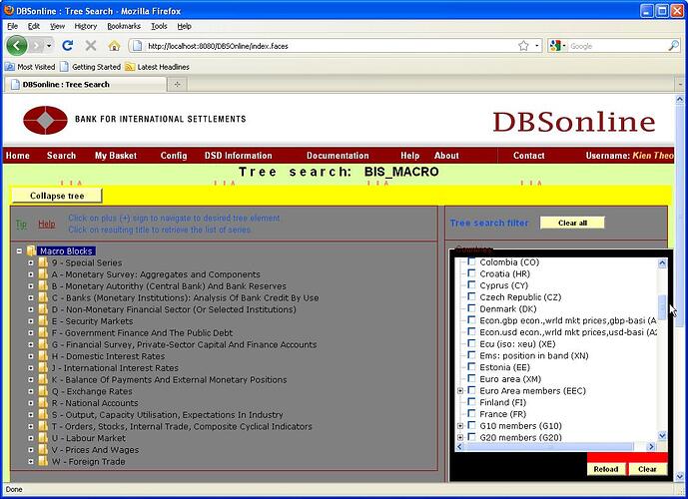Tick the Cyprus (CY) checkbox
Screen dimensions: 688x499
pos(471,284)
